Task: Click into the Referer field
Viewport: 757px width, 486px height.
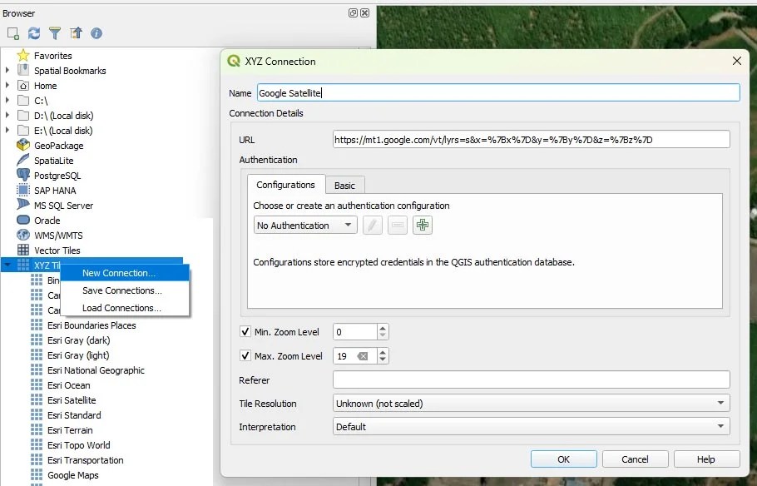Action: (x=531, y=379)
